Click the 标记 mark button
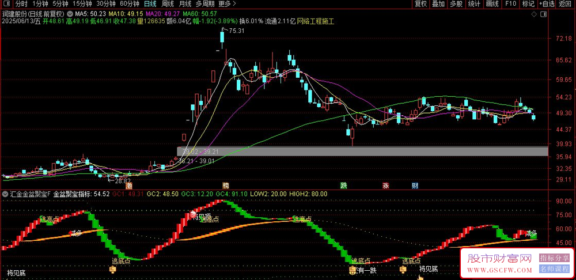 click(x=528, y=4)
